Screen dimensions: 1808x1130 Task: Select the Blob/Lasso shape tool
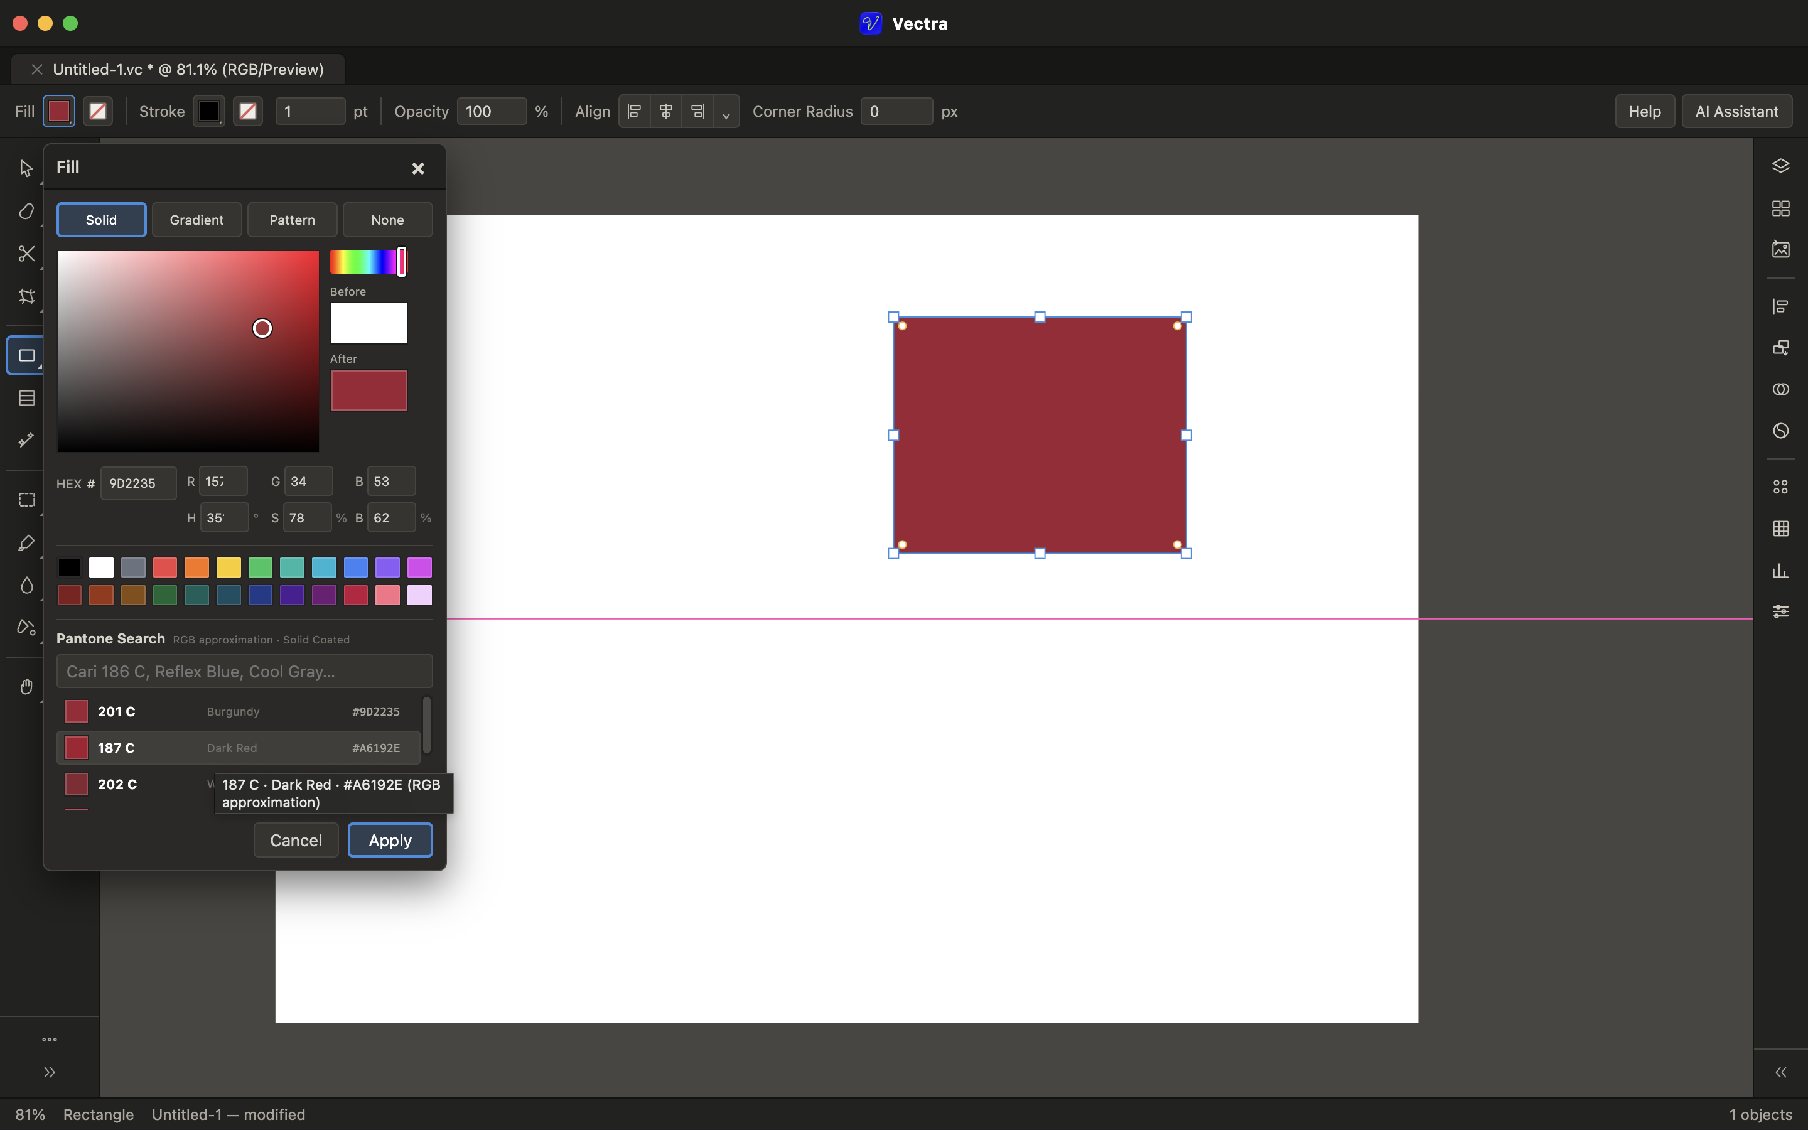(x=26, y=211)
